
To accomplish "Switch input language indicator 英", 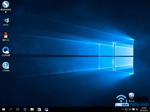I will [x=137, y=109].
